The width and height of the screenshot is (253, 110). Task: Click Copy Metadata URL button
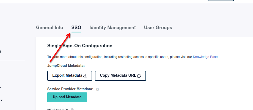pyautogui.click(x=120, y=76)
